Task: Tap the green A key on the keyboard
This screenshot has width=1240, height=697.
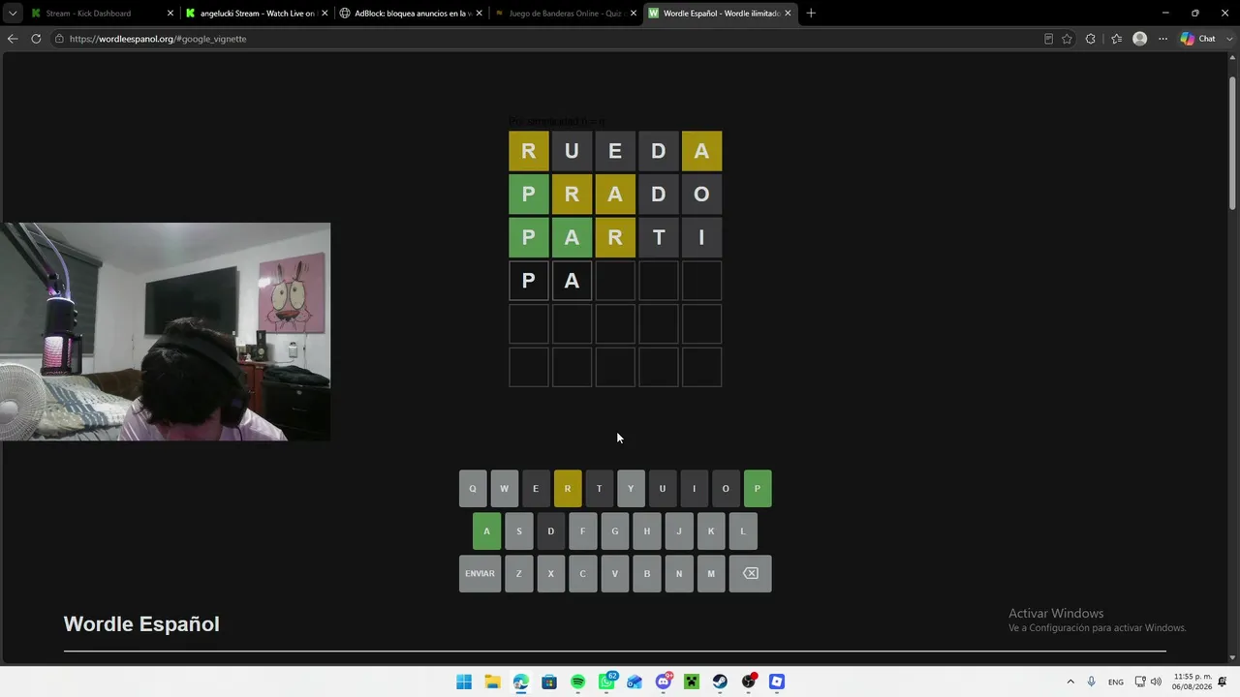Action: (x=486, y=531)
